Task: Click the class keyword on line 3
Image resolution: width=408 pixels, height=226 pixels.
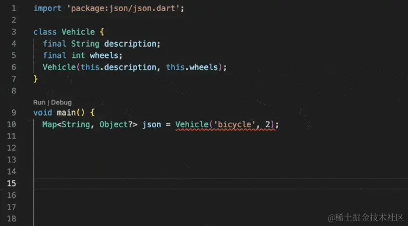Action: pos(45,32)
